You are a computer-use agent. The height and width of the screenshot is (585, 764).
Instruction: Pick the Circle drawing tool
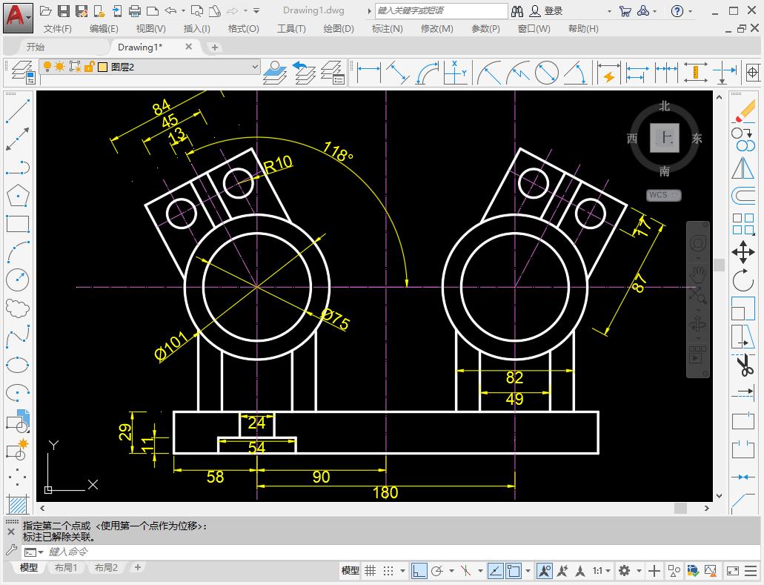18,277
